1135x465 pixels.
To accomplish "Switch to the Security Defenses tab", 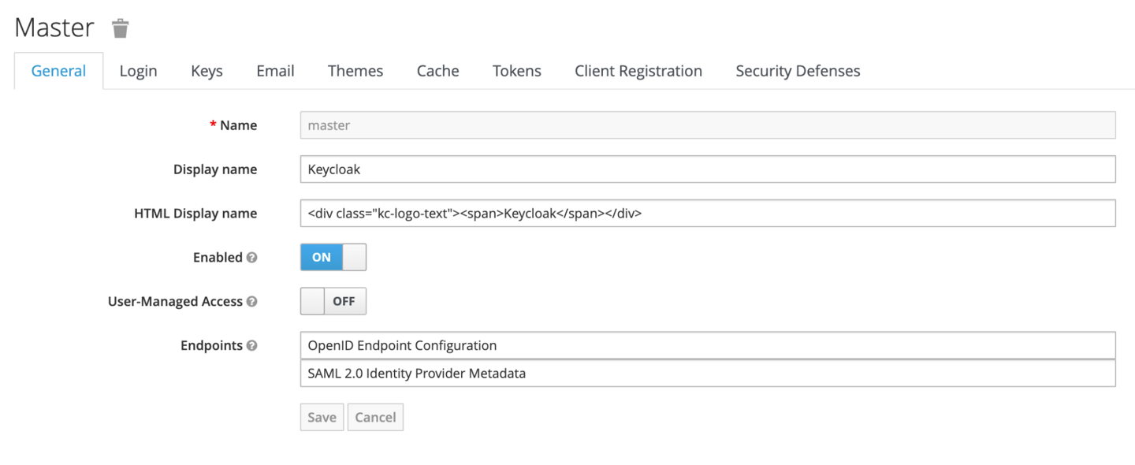I will tap(797, 70).
